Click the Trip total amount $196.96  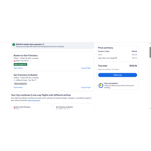[x=133, y=66]
